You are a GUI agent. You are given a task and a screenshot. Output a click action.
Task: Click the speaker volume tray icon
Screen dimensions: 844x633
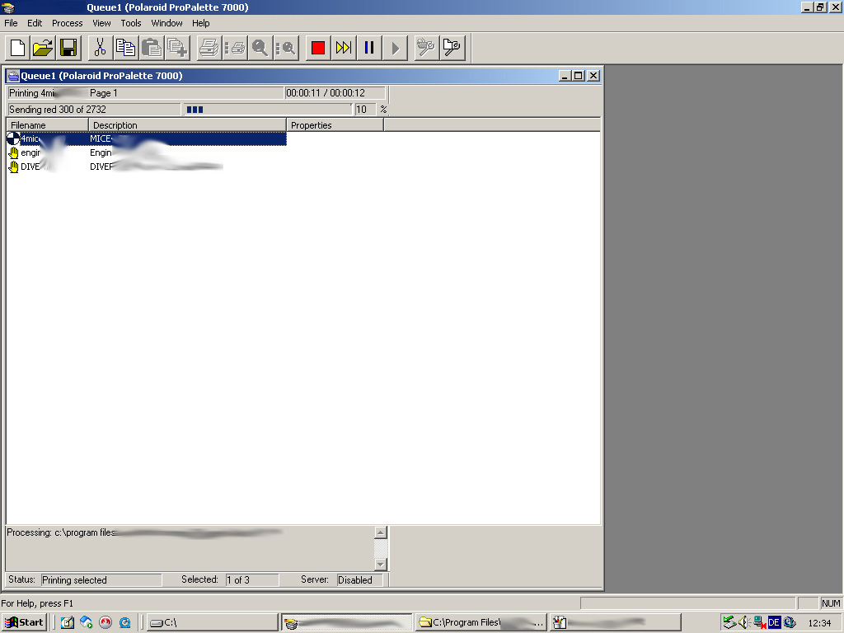(x=744, y=622)
